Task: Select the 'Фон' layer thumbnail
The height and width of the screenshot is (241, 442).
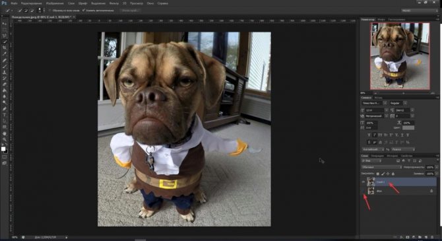Action: click(371, 191)
